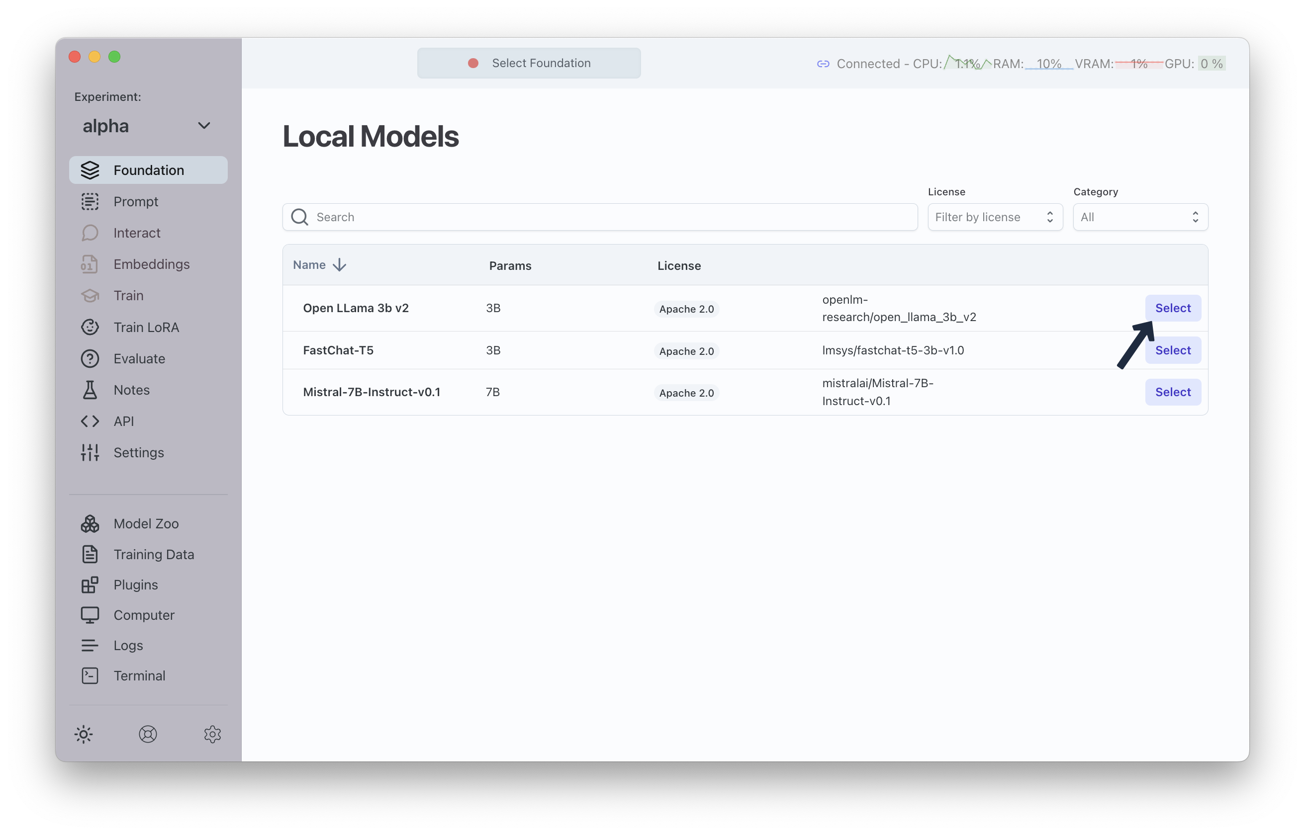The width and height of the screenshot is (1305, 835).
Task: Expand the Experiment alpha dropdown
Action: coord(147,126)
